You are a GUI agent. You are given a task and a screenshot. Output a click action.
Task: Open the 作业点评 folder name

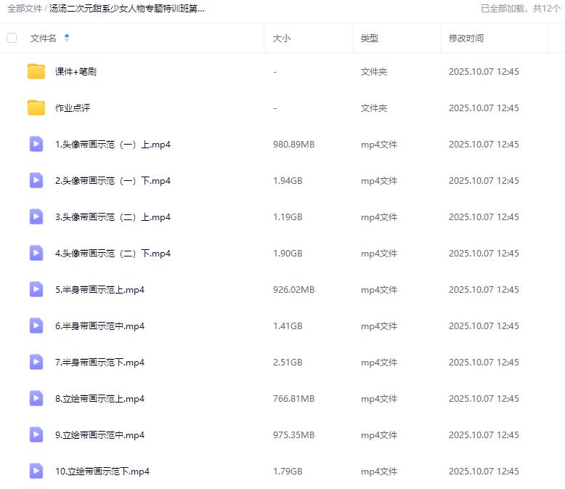click(x=73, y=108)
